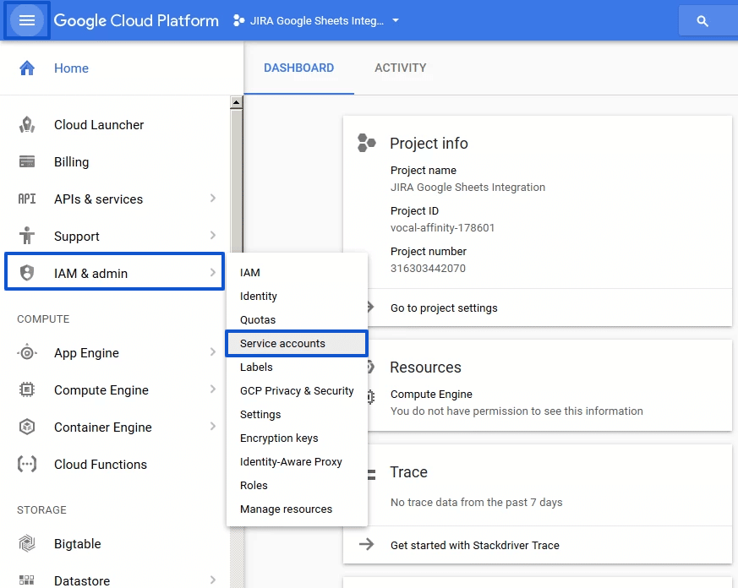Open Identity-Aware Proxy in the submenu
The width and height of the screenshot is (738, 588).
coord(297,462)
